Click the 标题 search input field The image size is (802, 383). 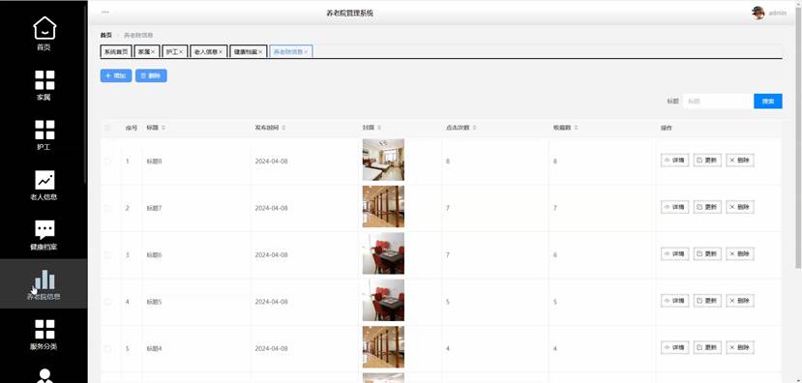click(718, 102)
